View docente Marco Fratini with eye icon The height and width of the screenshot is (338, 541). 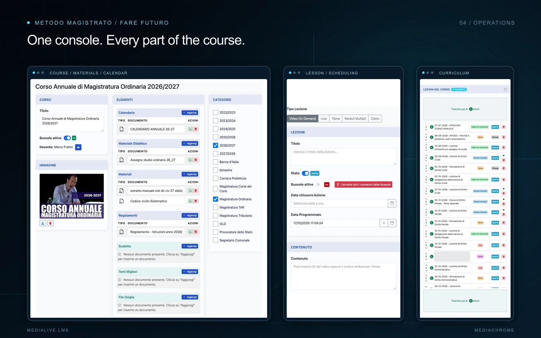click(x=78, y=147)
